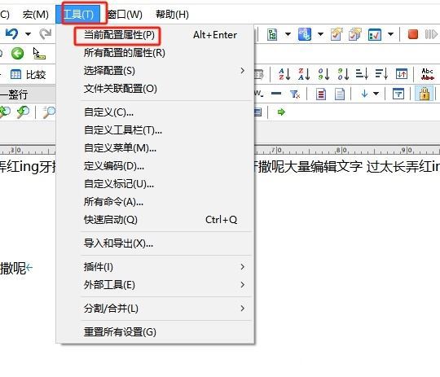
Task: Open the Undo history dropdown arrow
Action: point(28,34)
